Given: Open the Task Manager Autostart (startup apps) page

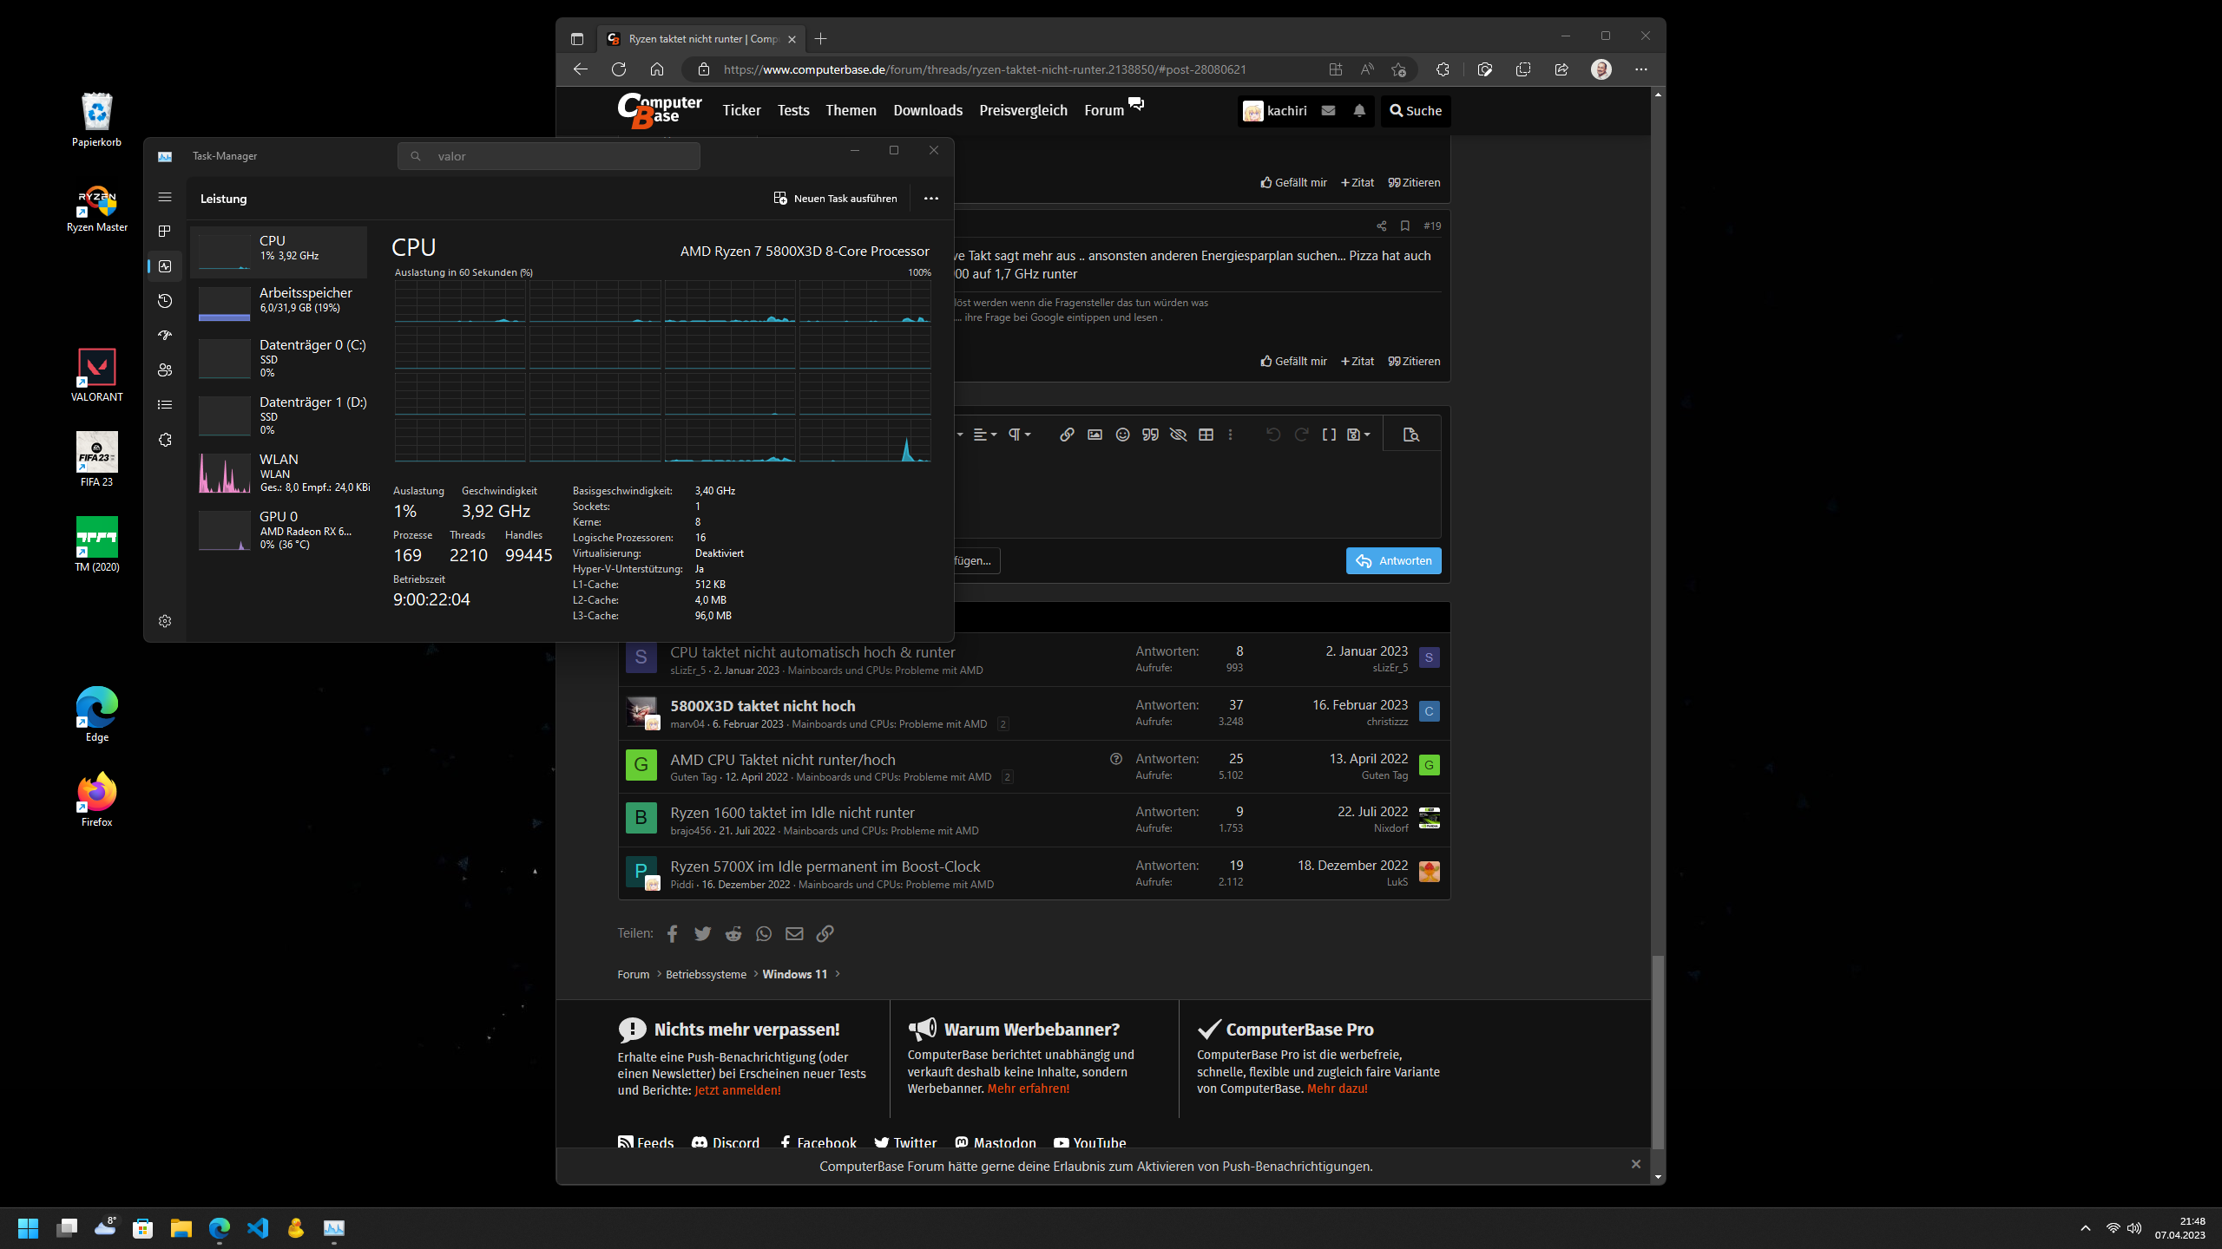Looking at the screenshot, I should 165,336.
